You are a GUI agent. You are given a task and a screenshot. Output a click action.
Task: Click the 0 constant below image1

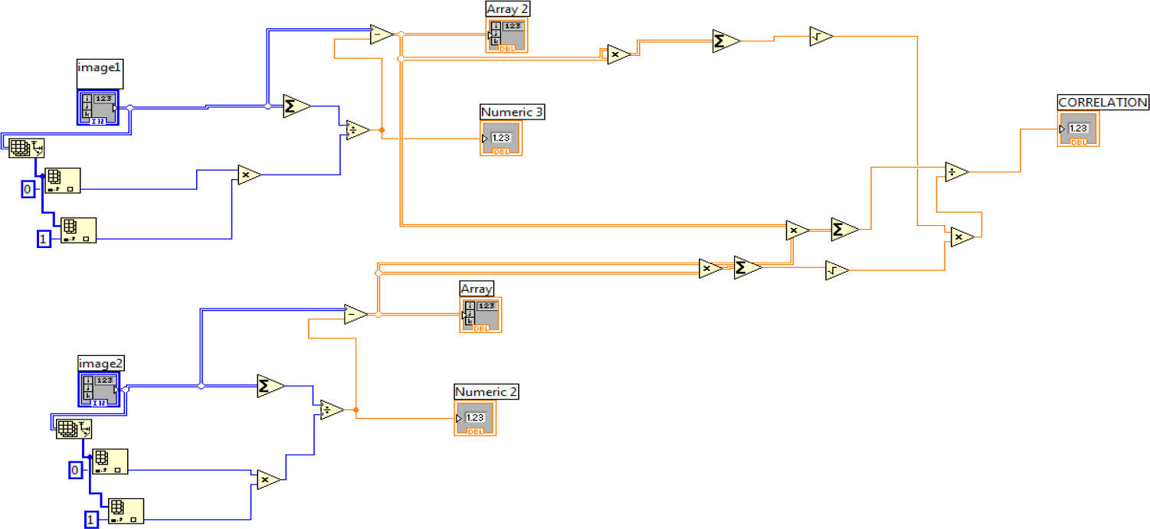pyautogui.click(x=28, y=189)
